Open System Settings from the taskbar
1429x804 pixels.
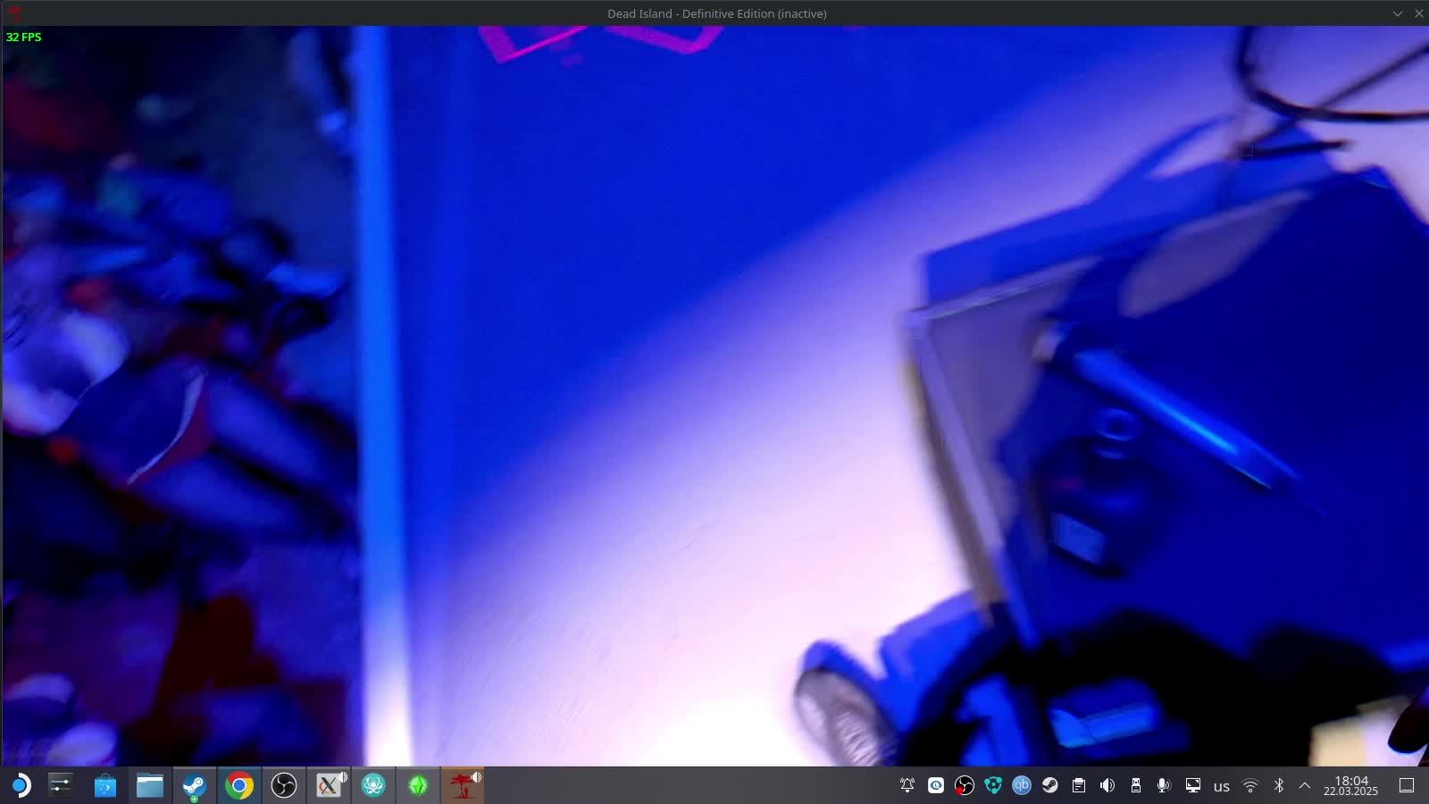(x=61, y=786)
